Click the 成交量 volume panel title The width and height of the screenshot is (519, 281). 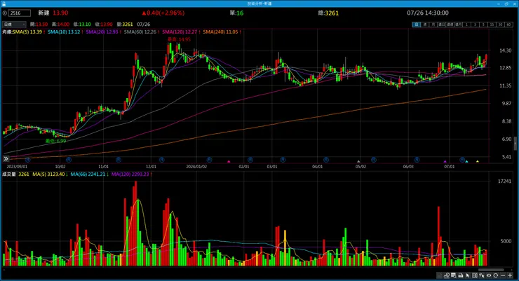coord(9,174)
